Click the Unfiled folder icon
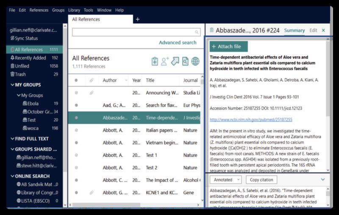Screen dimensions: 339x215 13,66
